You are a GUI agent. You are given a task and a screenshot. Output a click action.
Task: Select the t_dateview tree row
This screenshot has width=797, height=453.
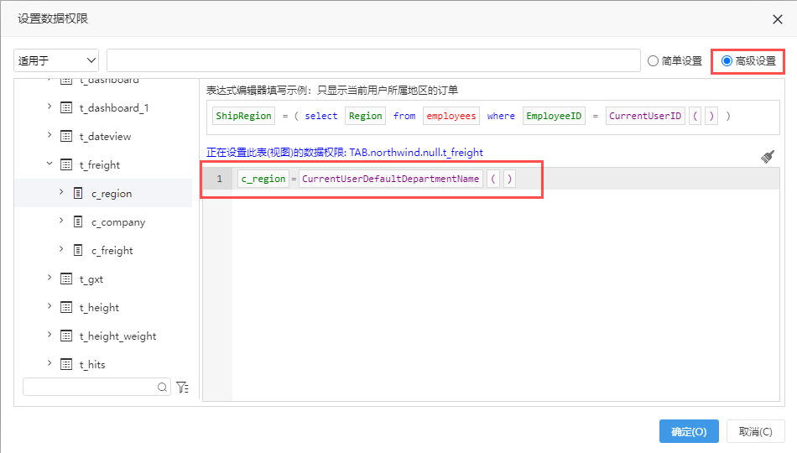click(x=103, y=136)
